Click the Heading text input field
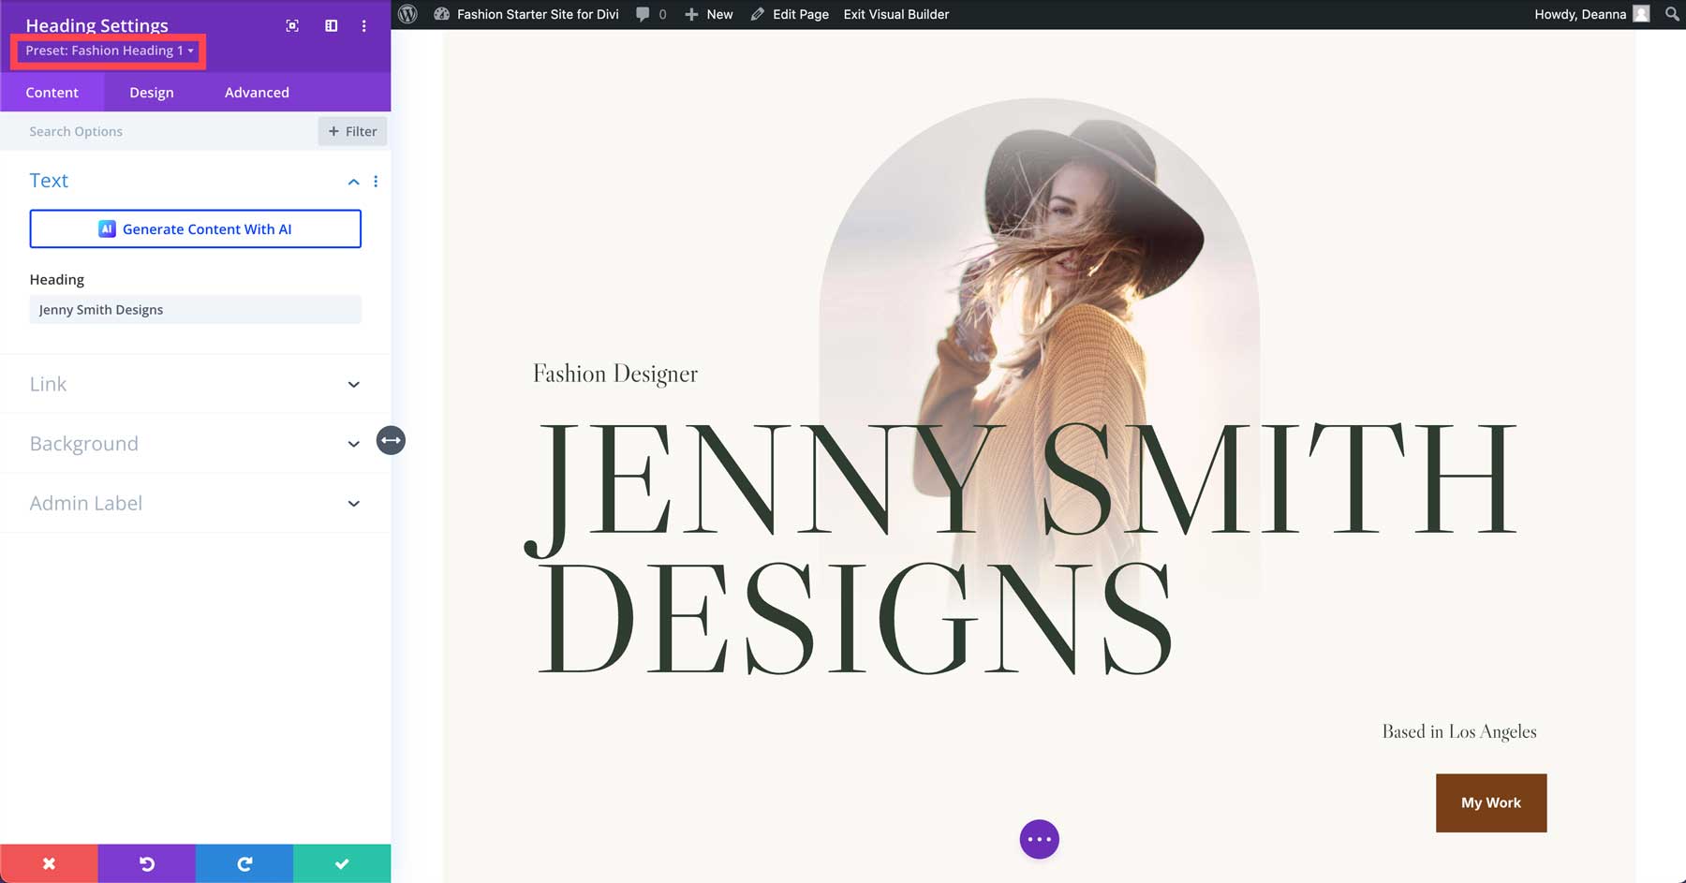 pos(195,309)
